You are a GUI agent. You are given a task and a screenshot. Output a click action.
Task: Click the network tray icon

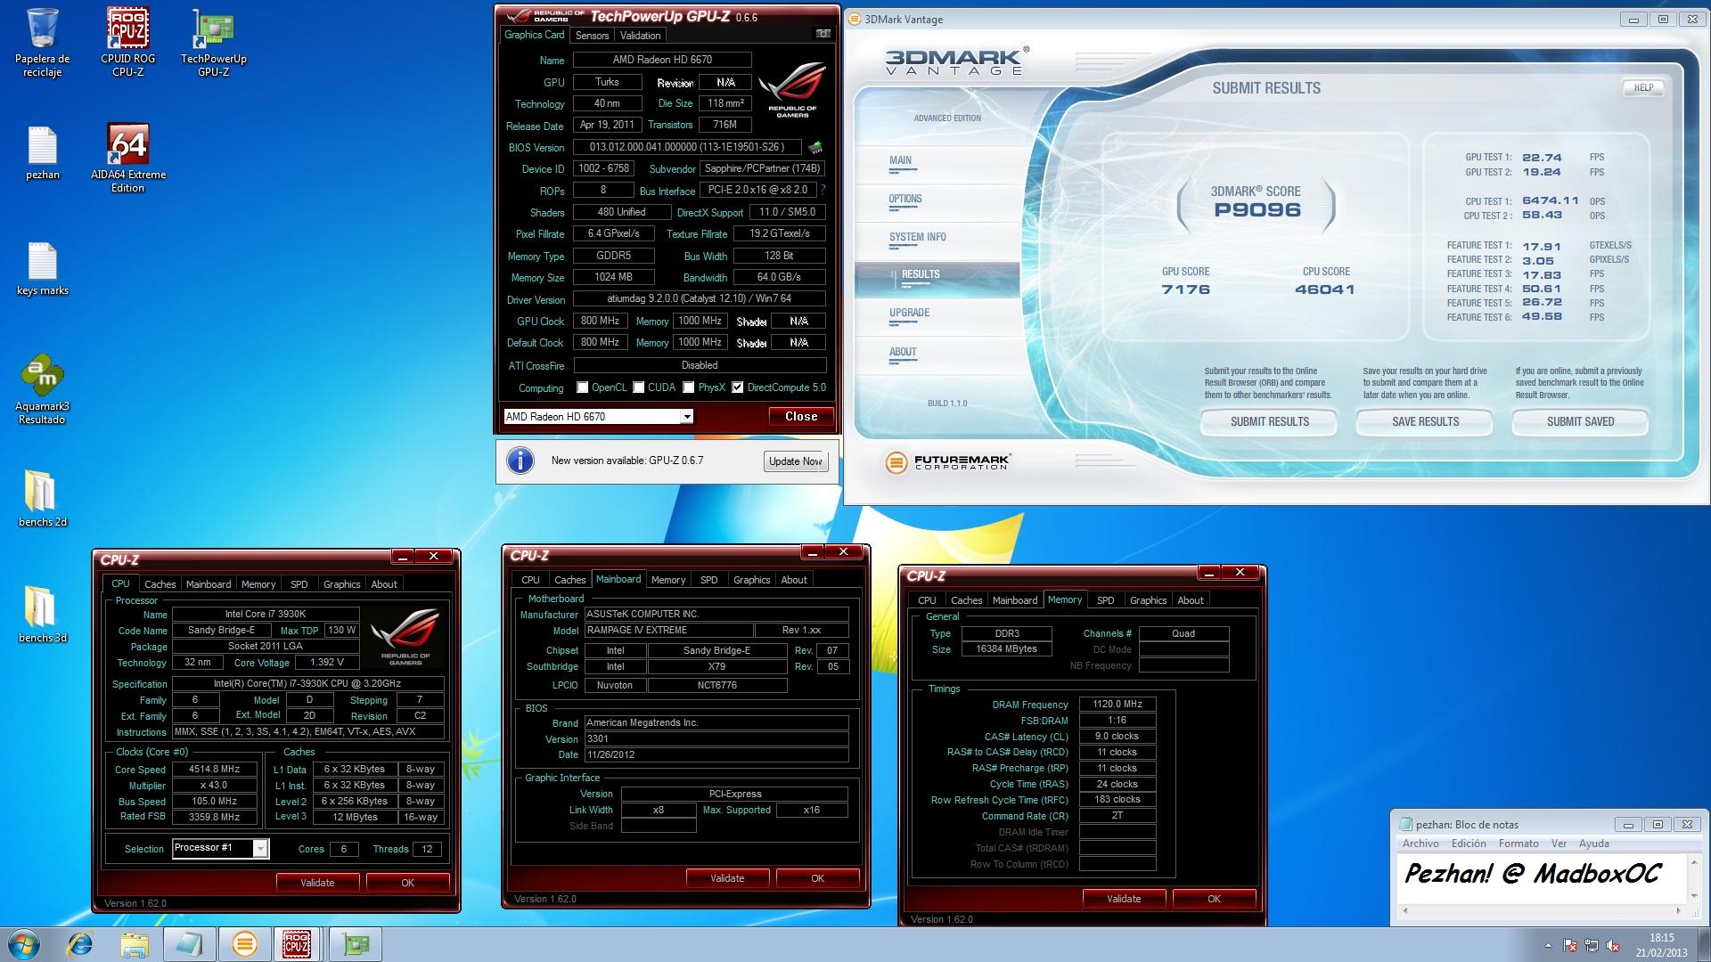1592,945
